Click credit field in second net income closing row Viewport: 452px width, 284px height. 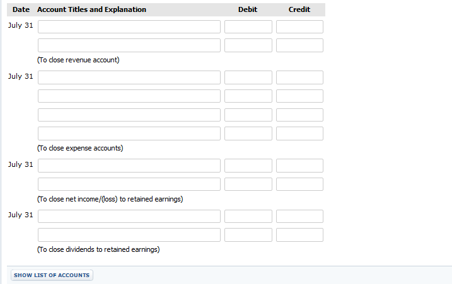click(x=299, y=184)
